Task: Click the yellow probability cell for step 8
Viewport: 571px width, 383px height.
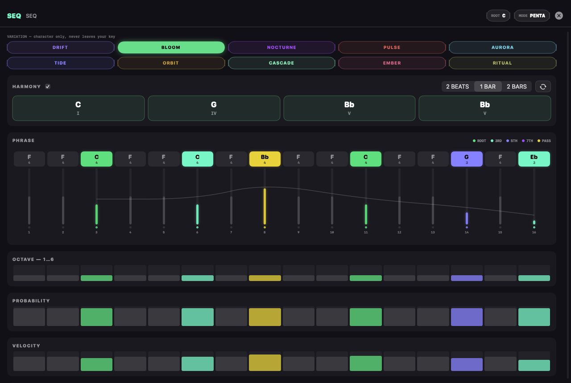Action: pos(265,317)
